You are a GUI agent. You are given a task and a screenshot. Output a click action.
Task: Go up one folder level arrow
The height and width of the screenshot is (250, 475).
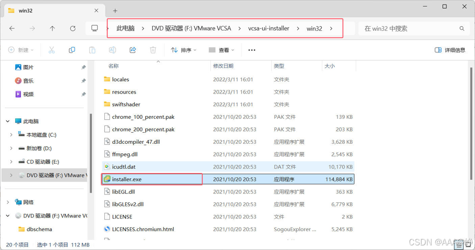pyautogui.click(x=52, y=28)
